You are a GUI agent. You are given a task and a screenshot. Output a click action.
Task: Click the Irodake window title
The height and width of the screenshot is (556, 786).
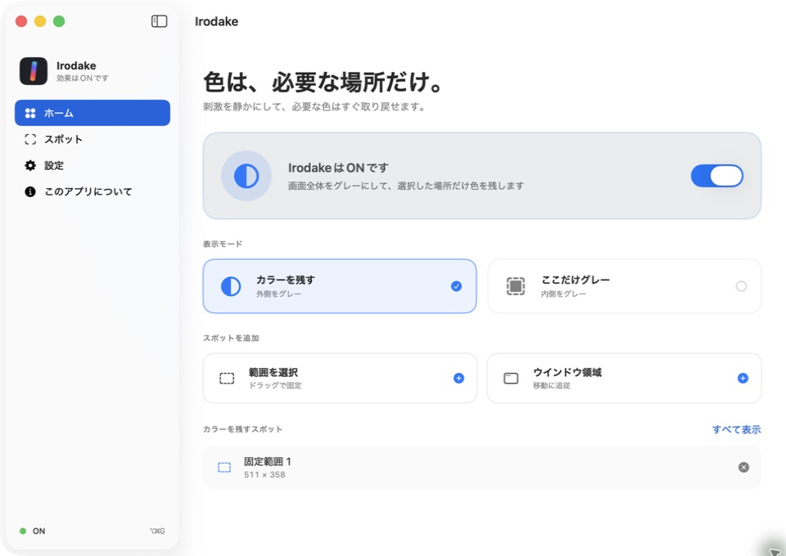coord(216,21)
